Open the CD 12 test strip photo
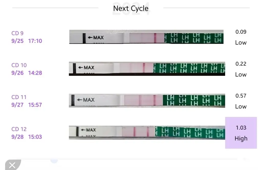 (147, 132)
